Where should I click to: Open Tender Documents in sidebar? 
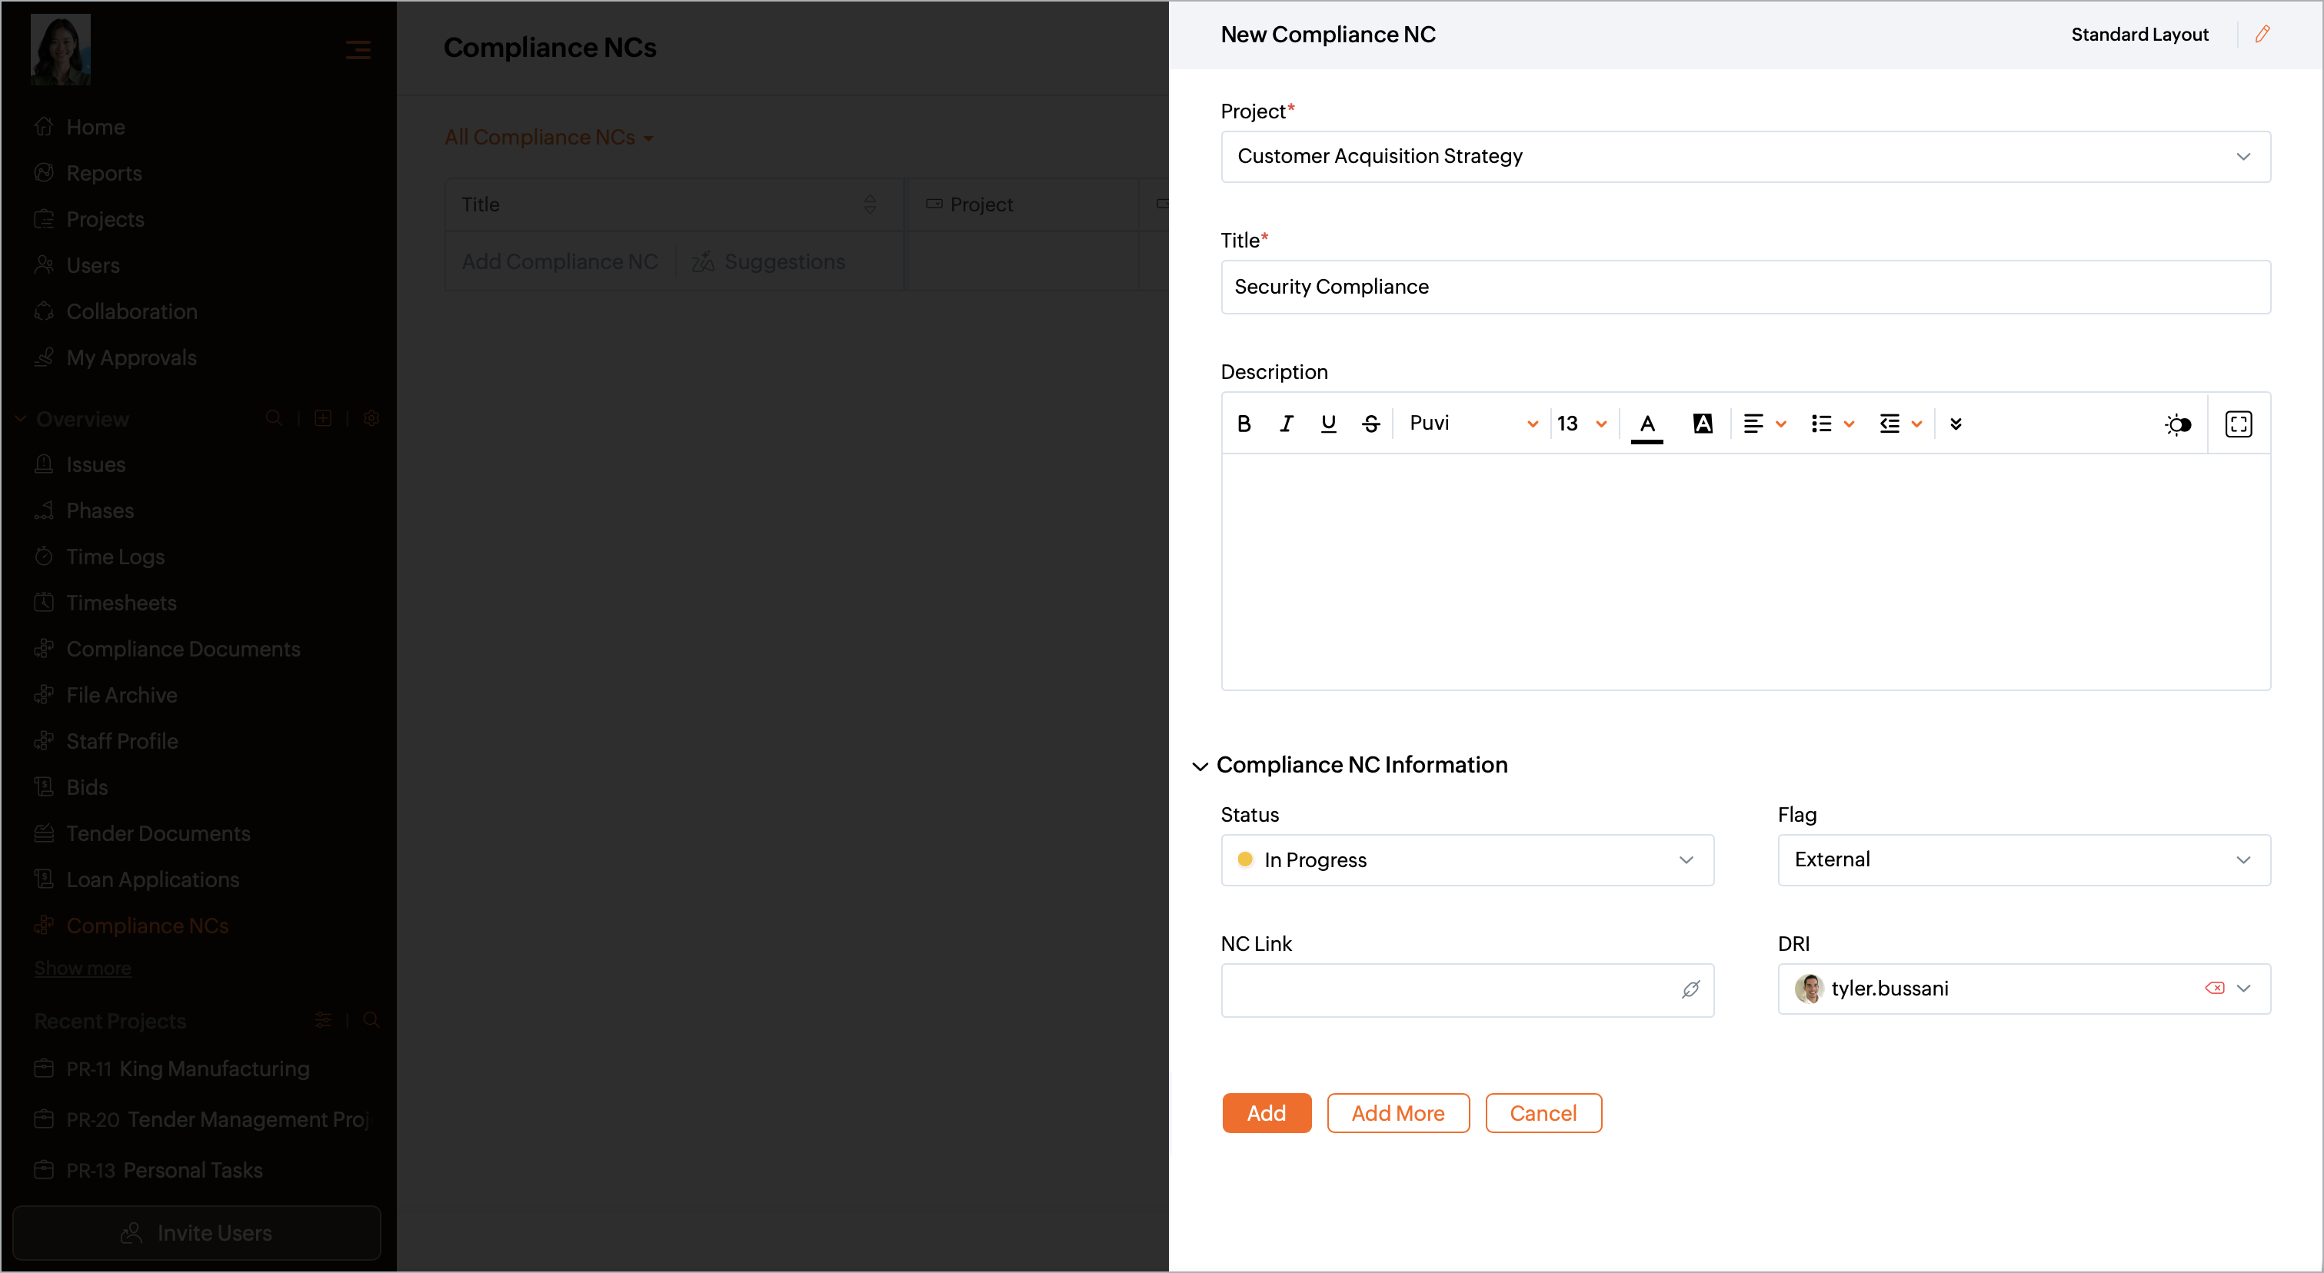tap(142, 833)
